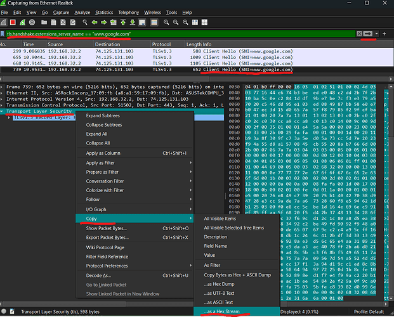Choose Expand Subtrees in context menu

click(x=135, y=115)
